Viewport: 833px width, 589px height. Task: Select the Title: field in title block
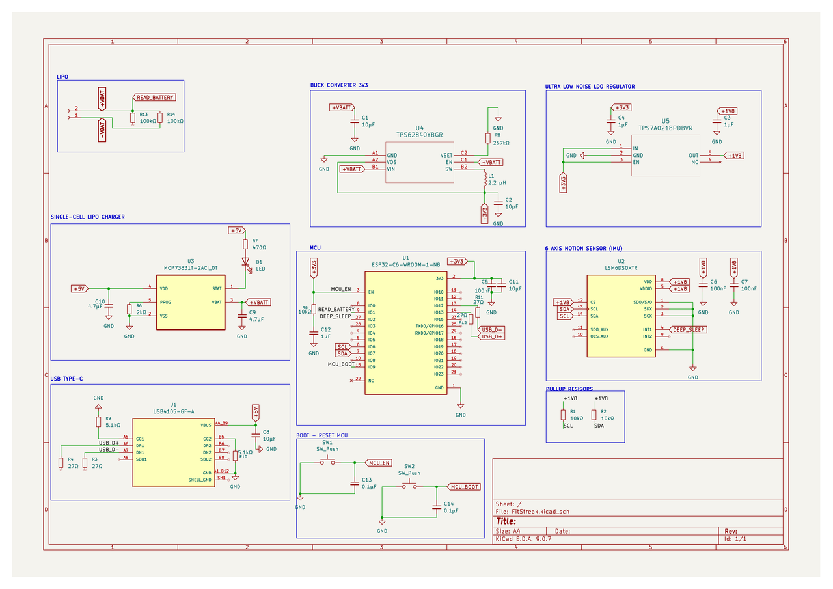[x=506, y=521]
